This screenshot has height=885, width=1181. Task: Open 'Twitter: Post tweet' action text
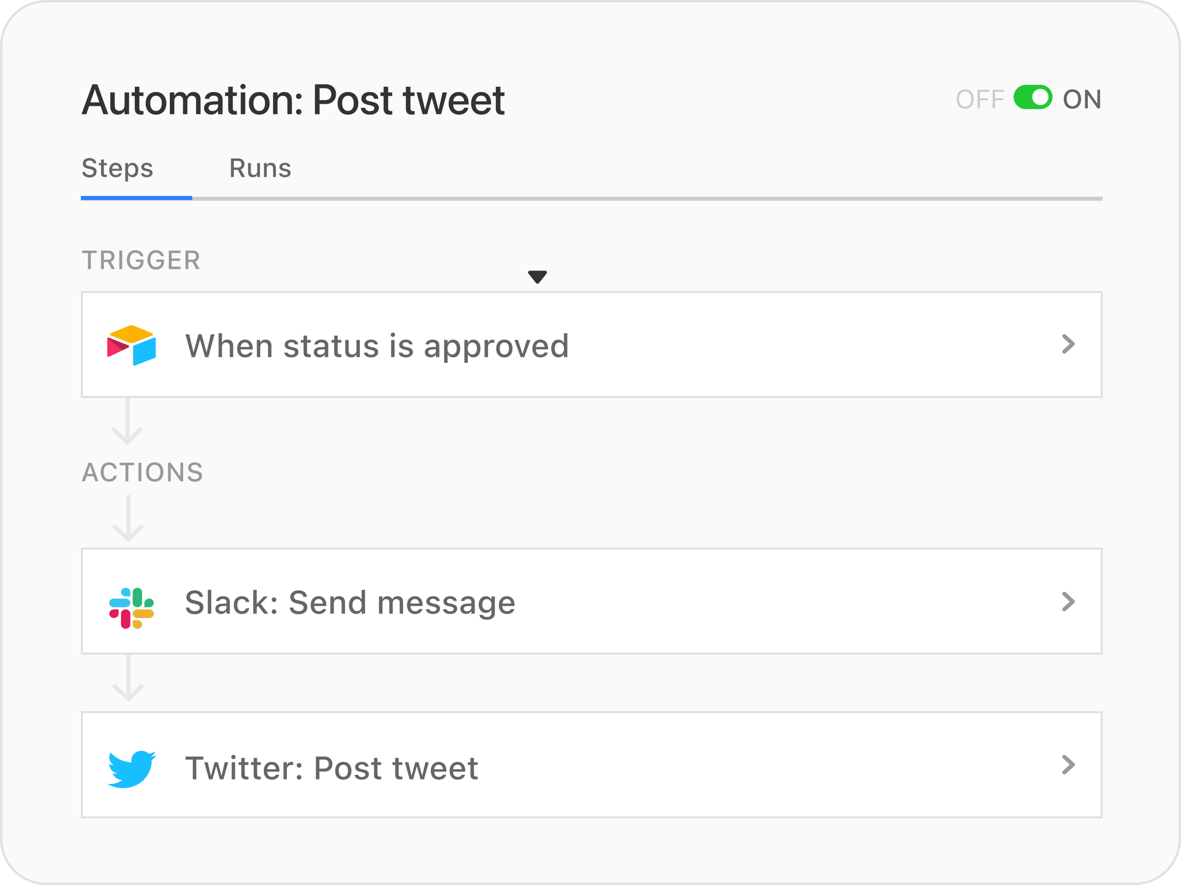point(332,769)
